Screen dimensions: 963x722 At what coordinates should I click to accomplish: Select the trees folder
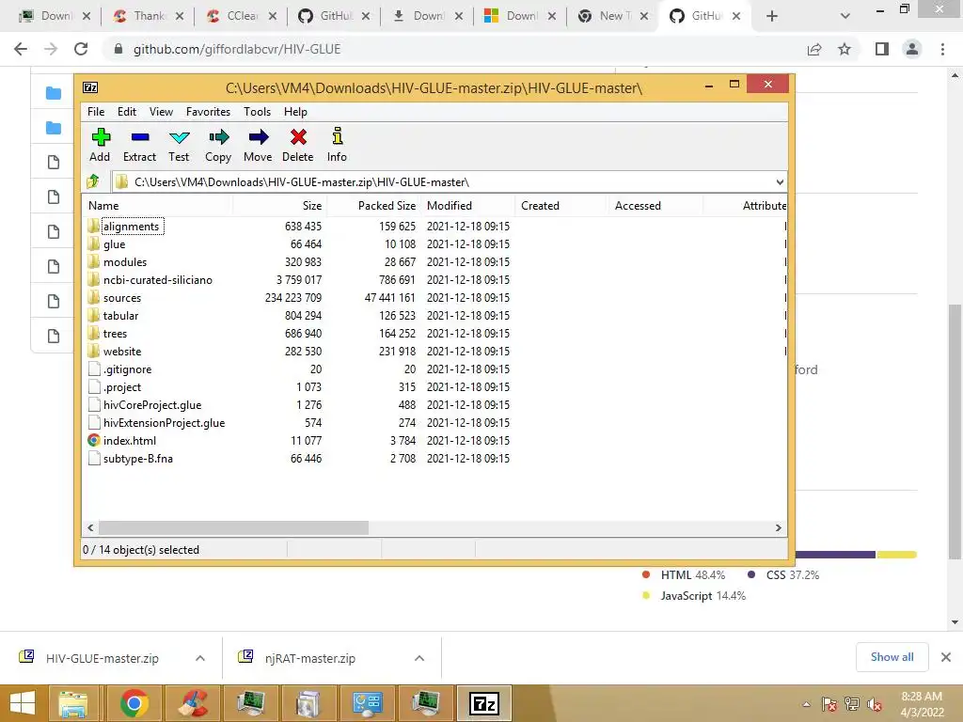click(116, 334)
